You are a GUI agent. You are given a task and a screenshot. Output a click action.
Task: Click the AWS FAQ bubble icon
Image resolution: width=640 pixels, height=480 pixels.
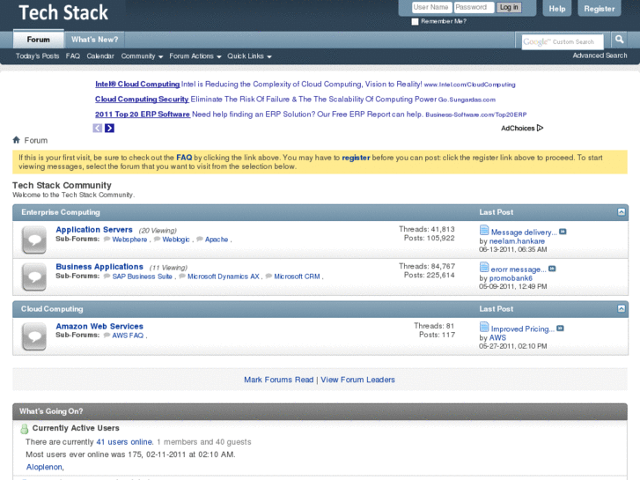click(x=107, y=336)
